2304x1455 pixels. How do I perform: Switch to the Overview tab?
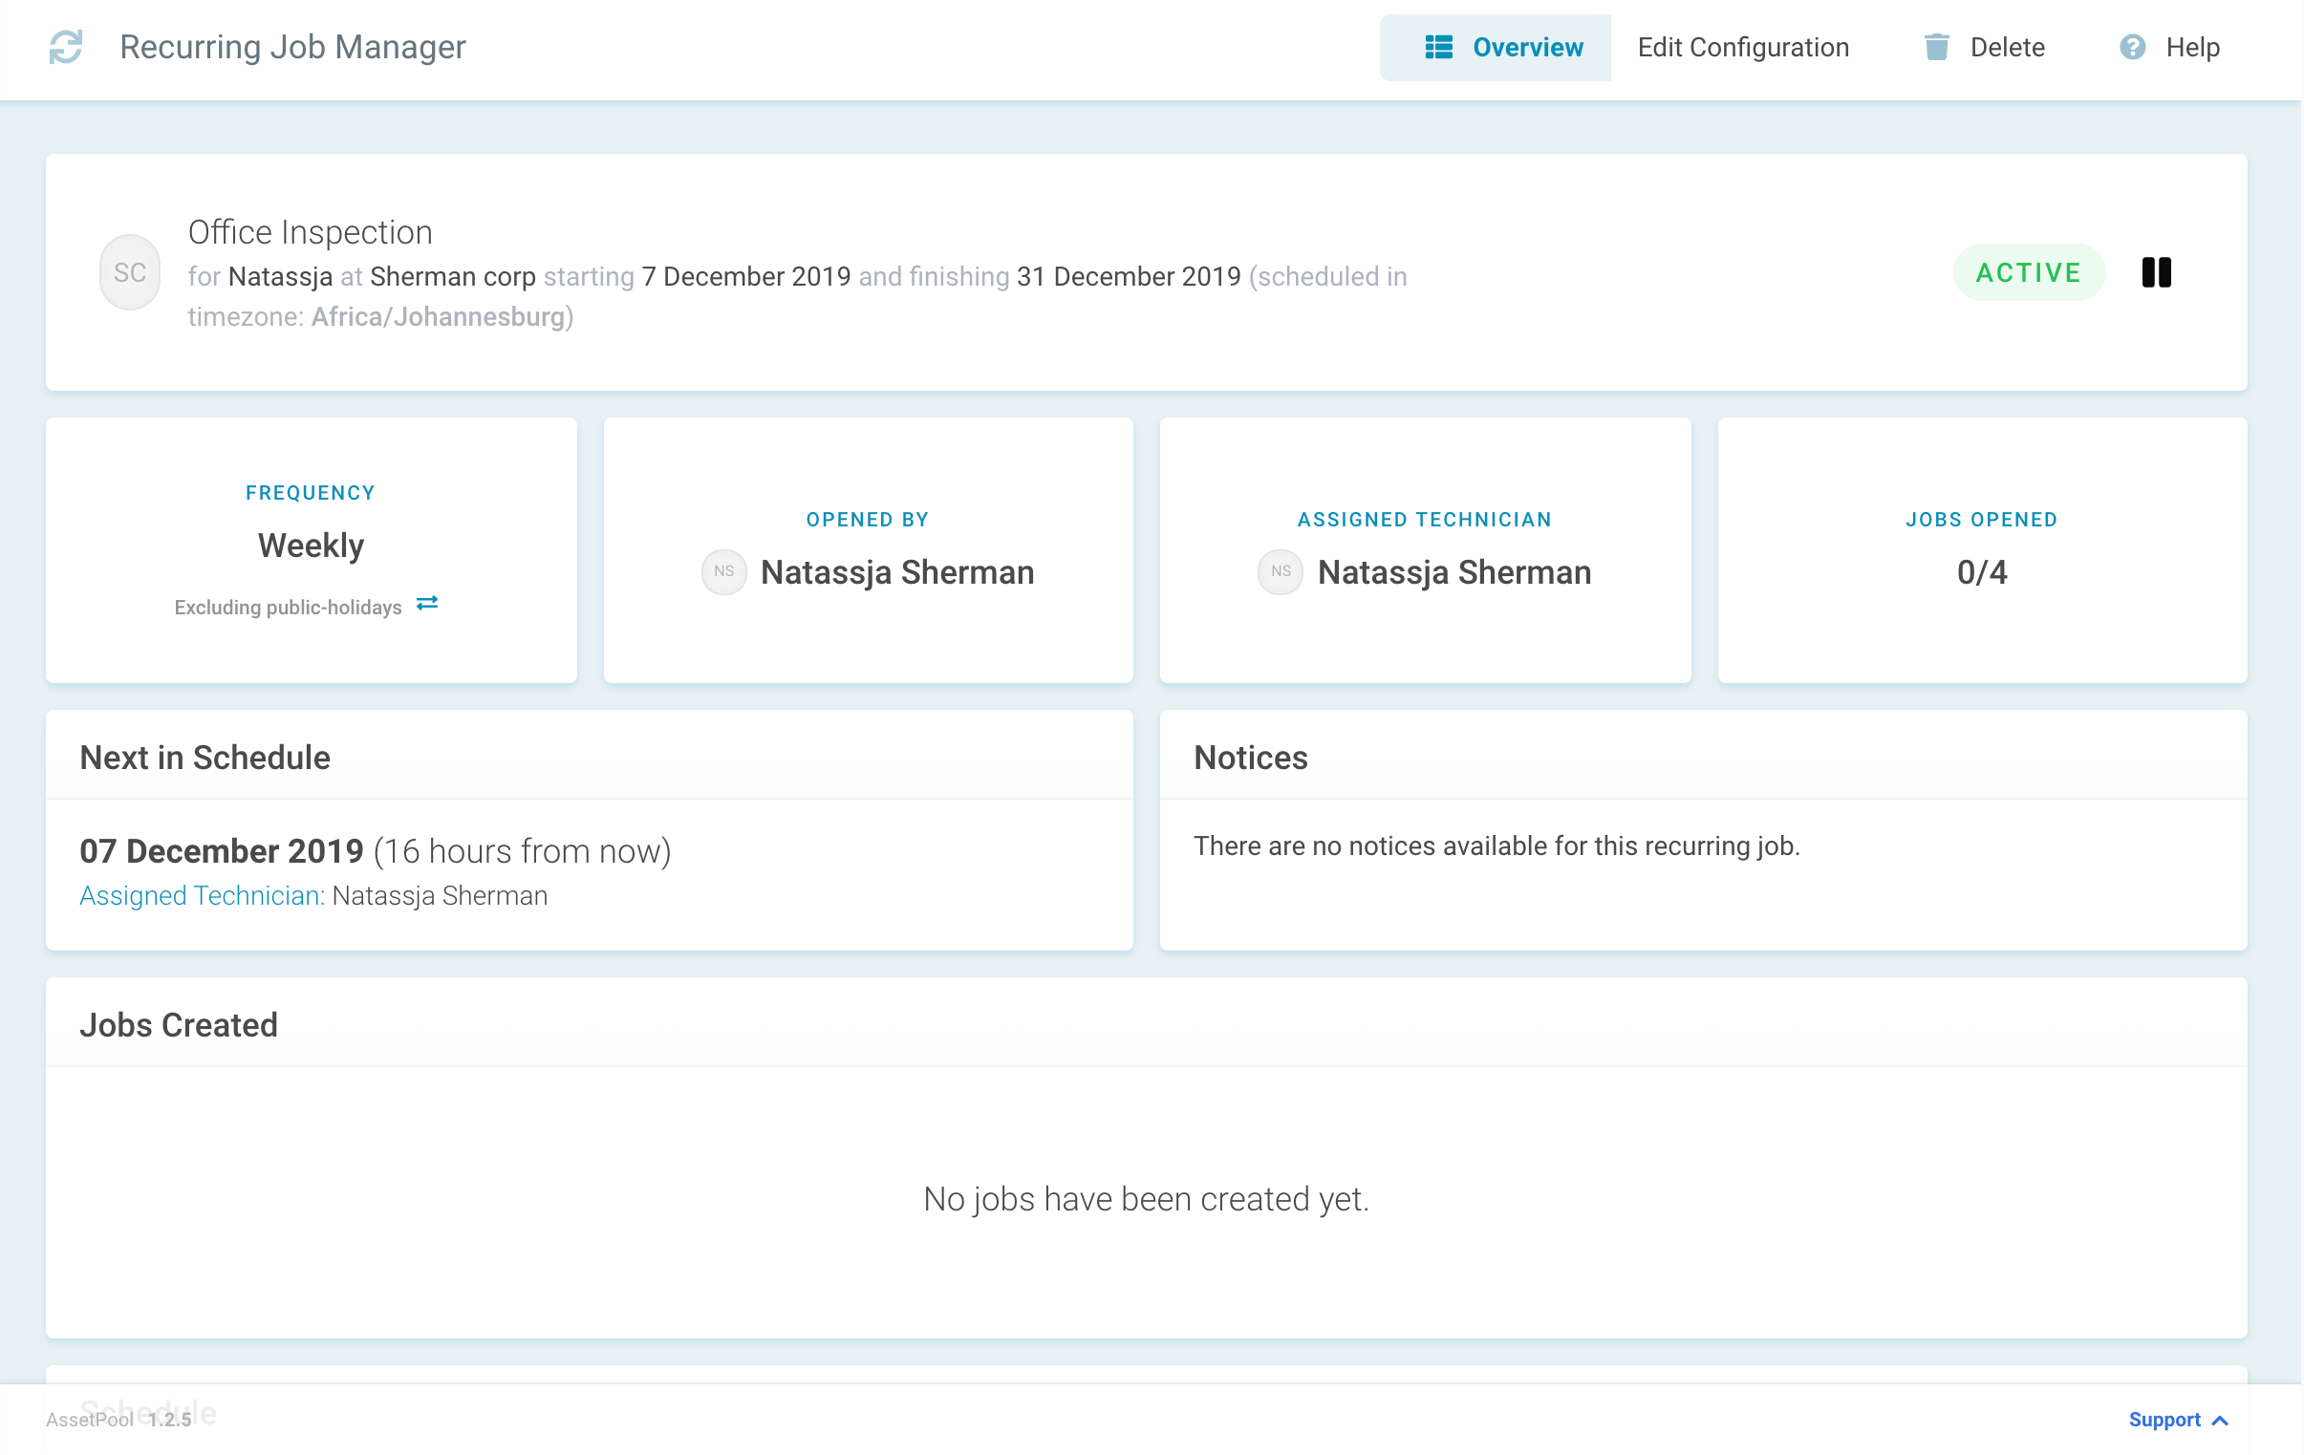point(1526,47)
